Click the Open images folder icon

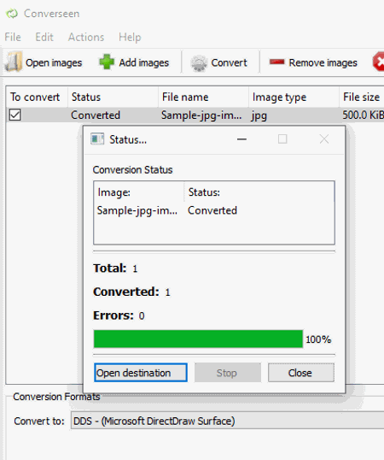click(14, 62)
